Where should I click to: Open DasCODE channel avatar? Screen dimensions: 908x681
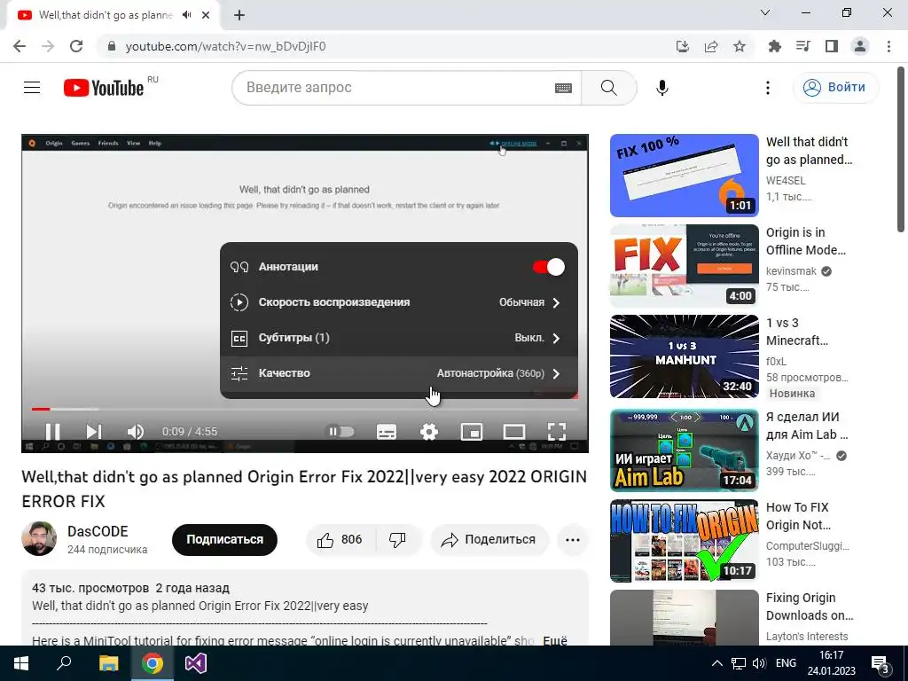(39, 538)
